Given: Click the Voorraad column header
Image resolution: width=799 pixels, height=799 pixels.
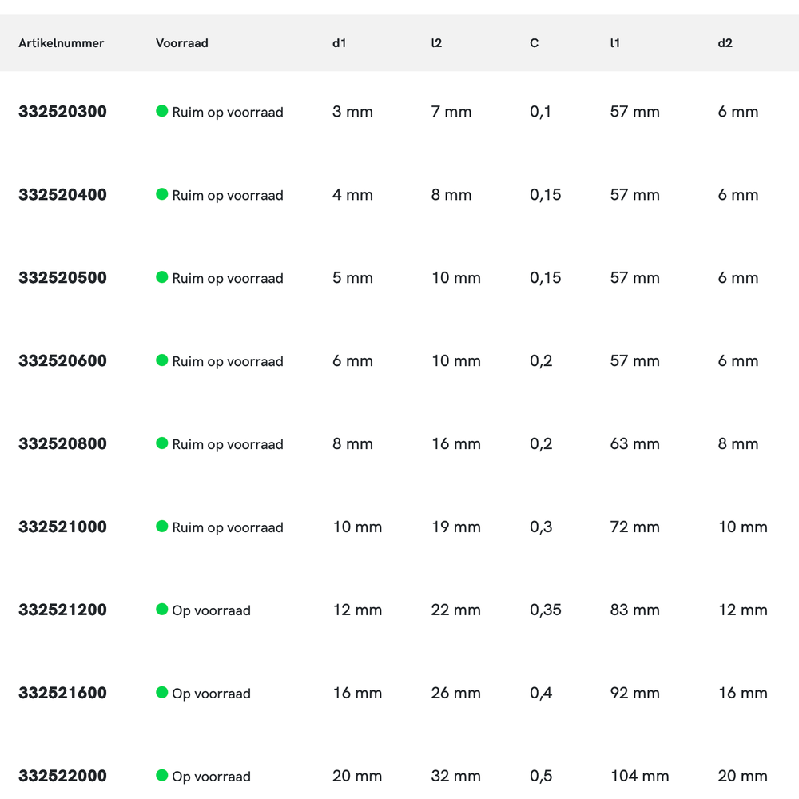Looking at the screenshot, I should [x=182, y=43].
